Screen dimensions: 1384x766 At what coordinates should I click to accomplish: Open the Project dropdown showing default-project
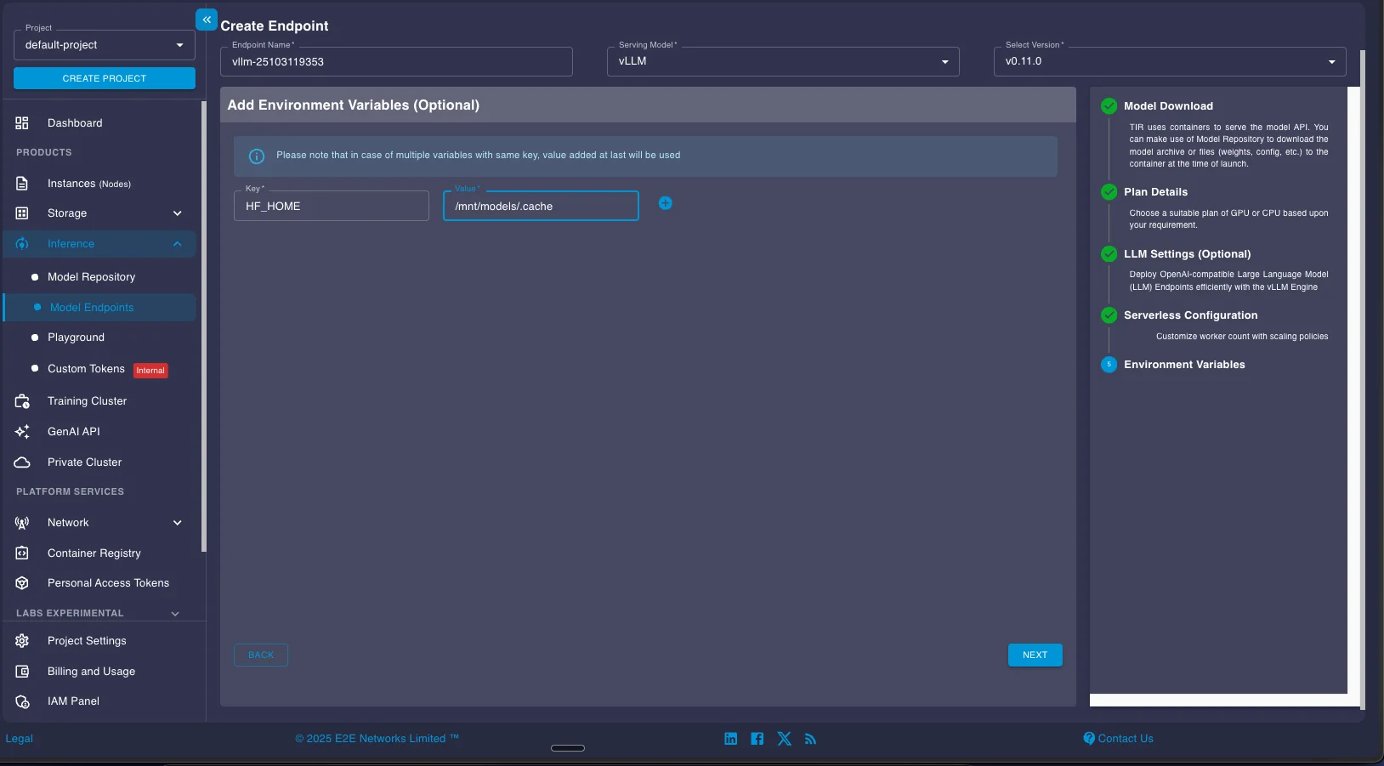104,45
